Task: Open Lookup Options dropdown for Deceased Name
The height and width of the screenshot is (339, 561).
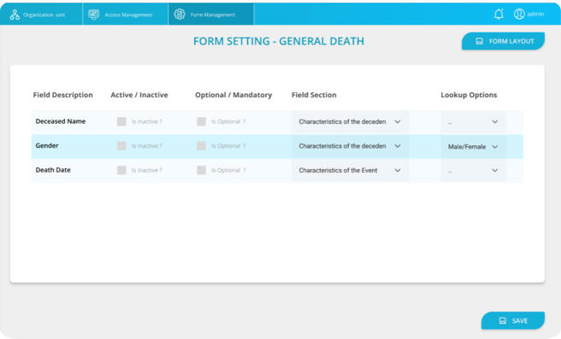Action: (474, 122)
